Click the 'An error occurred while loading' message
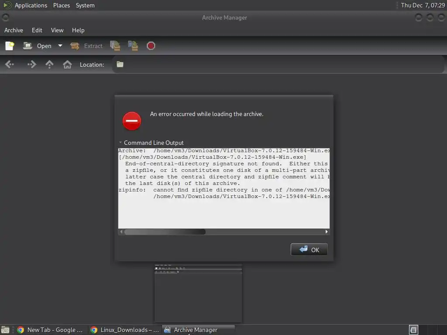The width and height of the screenshot is (447, 335). click(x=206, y=114)
